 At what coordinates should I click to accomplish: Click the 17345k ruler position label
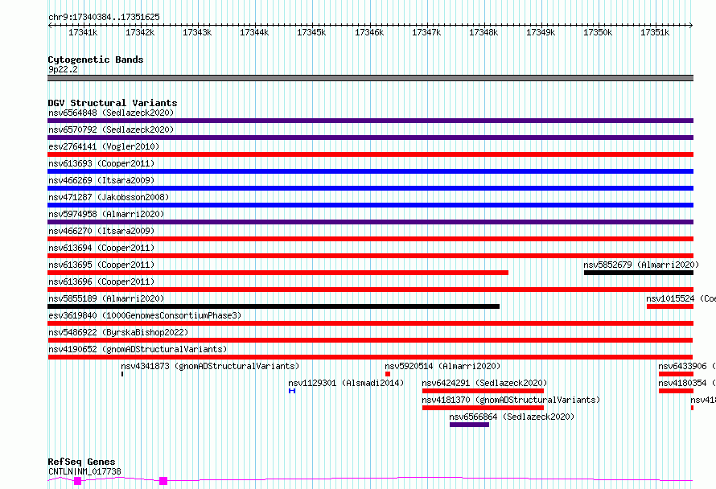tap(311, 32)
